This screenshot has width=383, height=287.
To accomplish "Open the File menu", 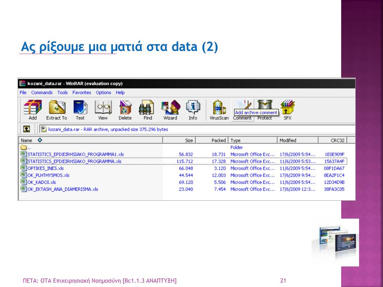I will point(23,93).
